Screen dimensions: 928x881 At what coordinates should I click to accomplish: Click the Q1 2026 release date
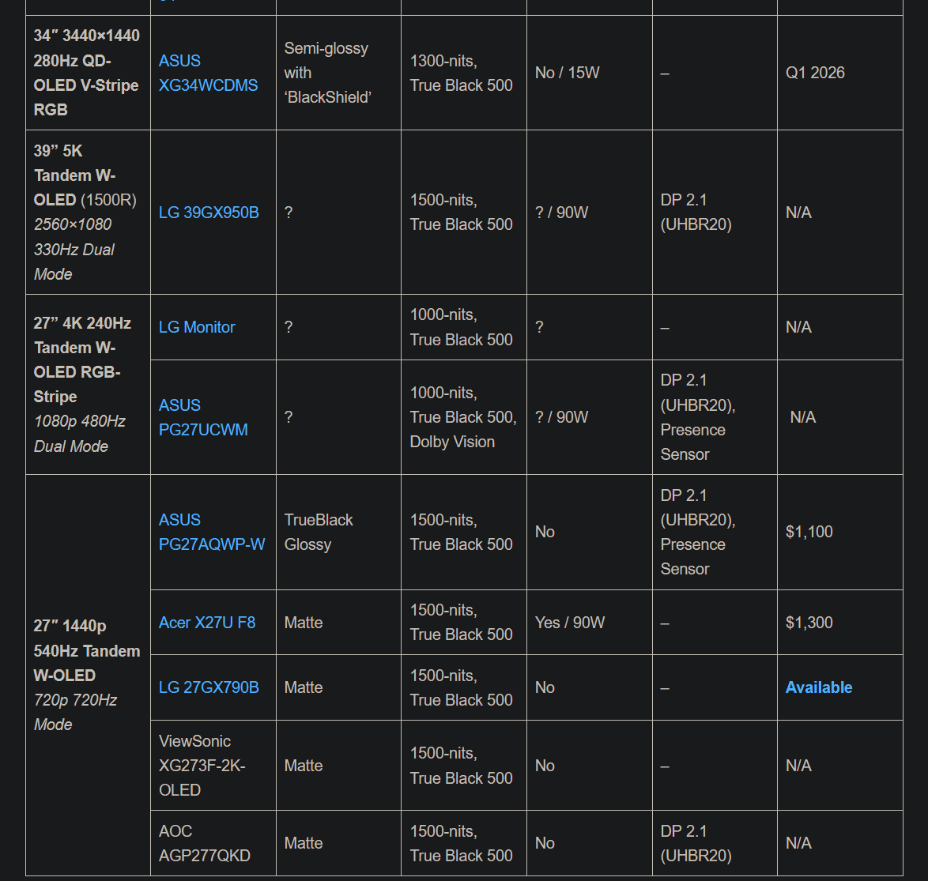pos(815,73)
